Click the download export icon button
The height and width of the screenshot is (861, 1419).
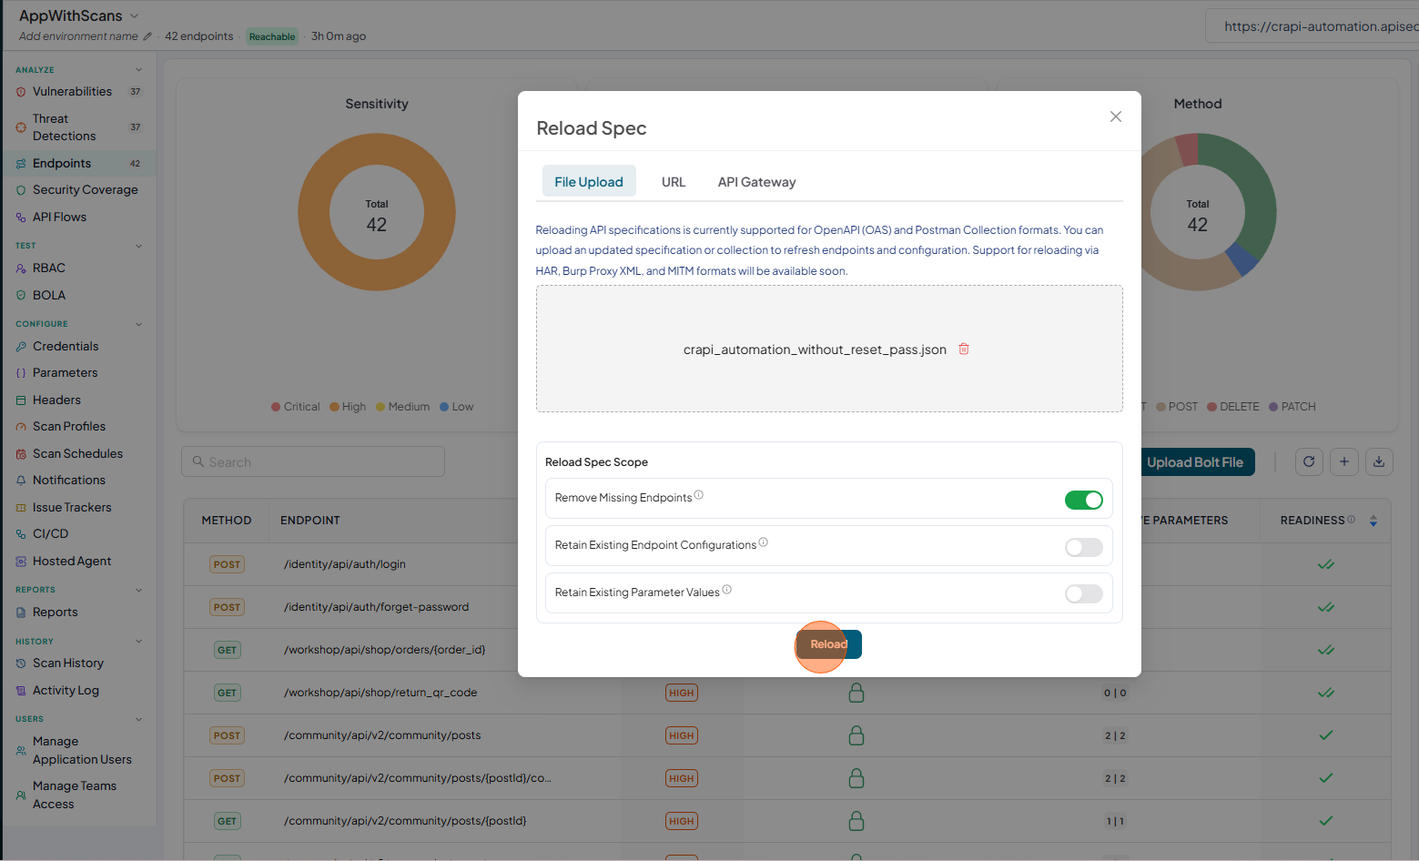tap(1379, 461)
